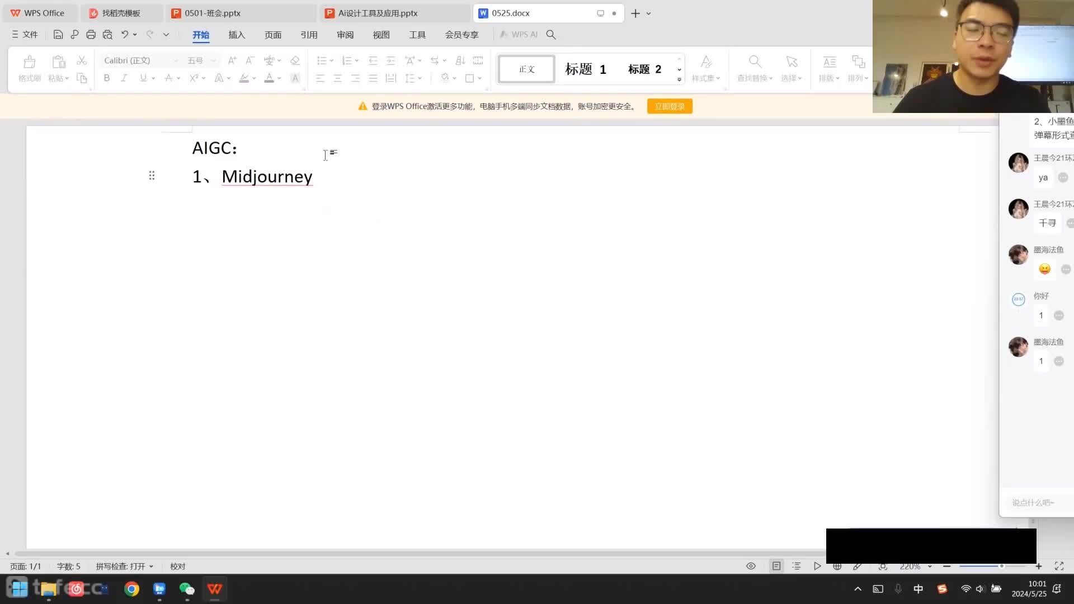Switch to Ai设计工具及应用.pptx tab
The width and height of the screenshot is (1074, 604).
click(x=394, y=13)
